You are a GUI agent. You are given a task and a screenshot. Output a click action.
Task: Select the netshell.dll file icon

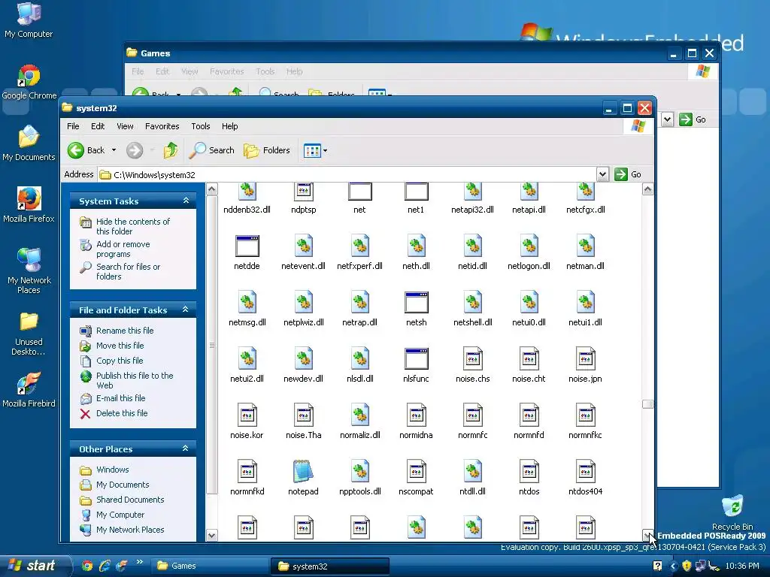[472, 302]
